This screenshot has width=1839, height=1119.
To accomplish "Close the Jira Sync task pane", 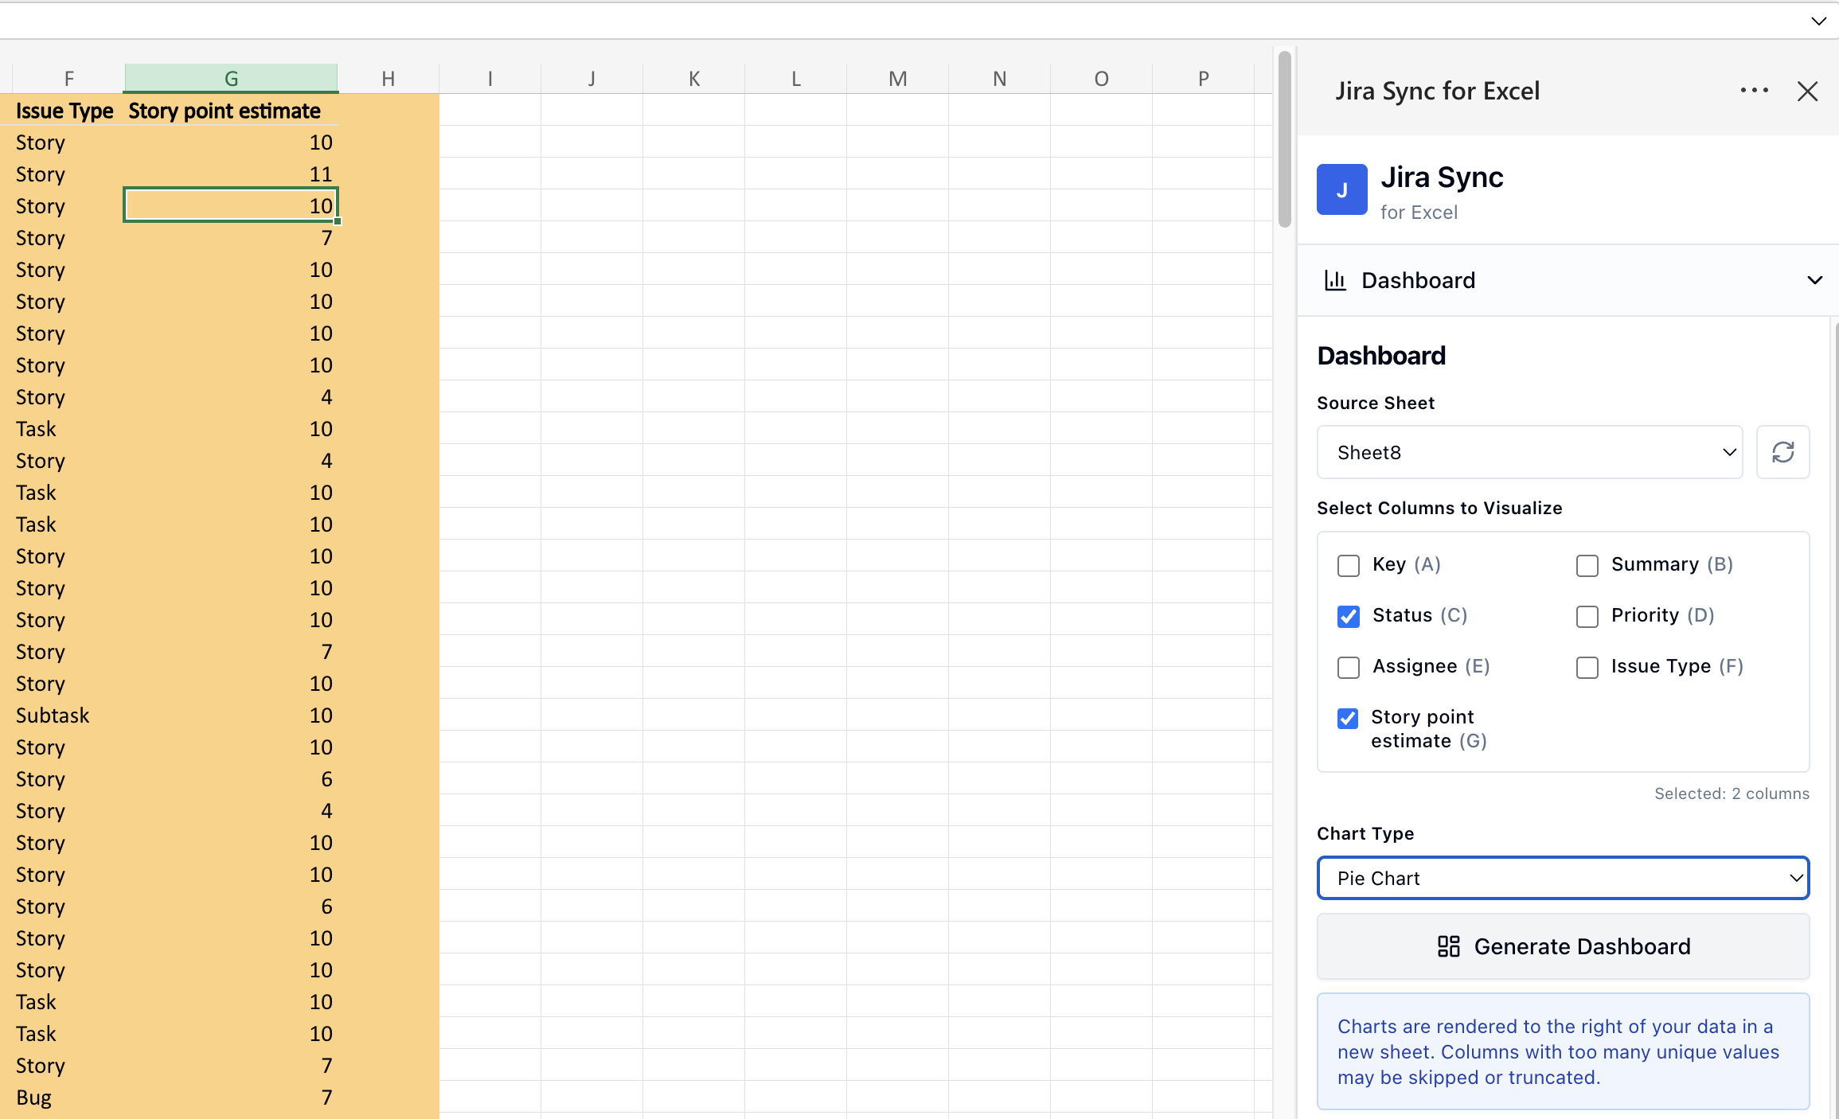I will pos(1807,92).
